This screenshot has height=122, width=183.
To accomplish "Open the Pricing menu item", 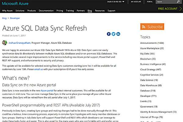I will [x=60, y=11].
